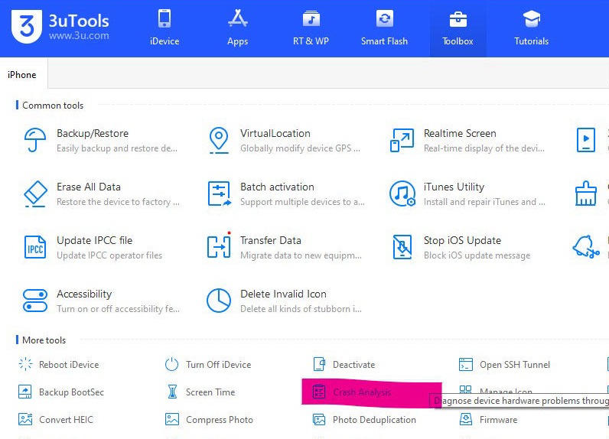Go to RT & WP section
Screen dimensions: 609x439
311,28
